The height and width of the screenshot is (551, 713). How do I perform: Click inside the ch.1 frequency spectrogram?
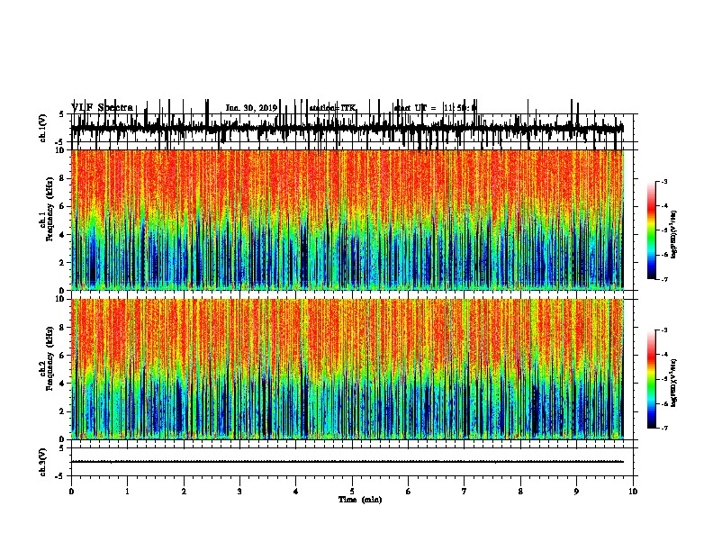pos(347,220)
